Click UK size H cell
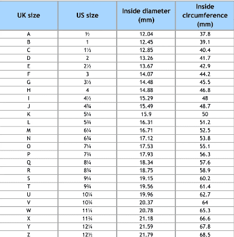 28,90
